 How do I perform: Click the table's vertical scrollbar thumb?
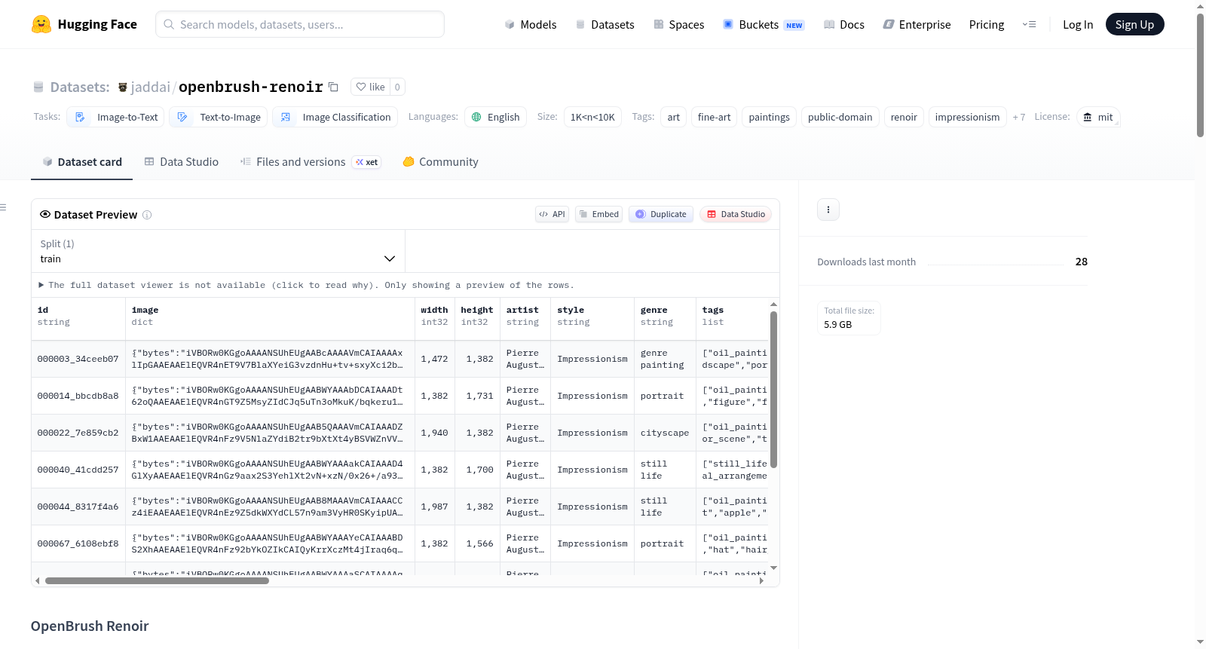point(773,389)
